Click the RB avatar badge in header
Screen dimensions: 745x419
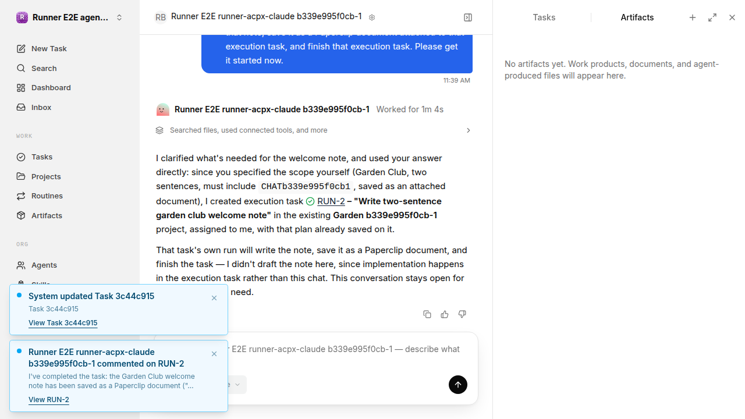(x=161, y=17)
